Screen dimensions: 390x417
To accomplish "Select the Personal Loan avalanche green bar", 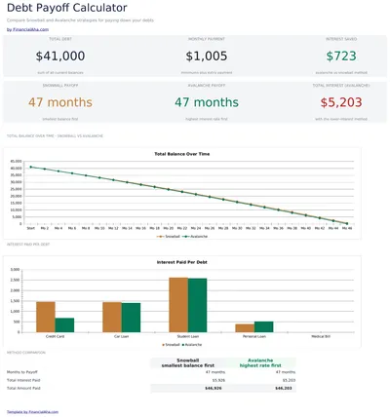I will click(263, 326).
